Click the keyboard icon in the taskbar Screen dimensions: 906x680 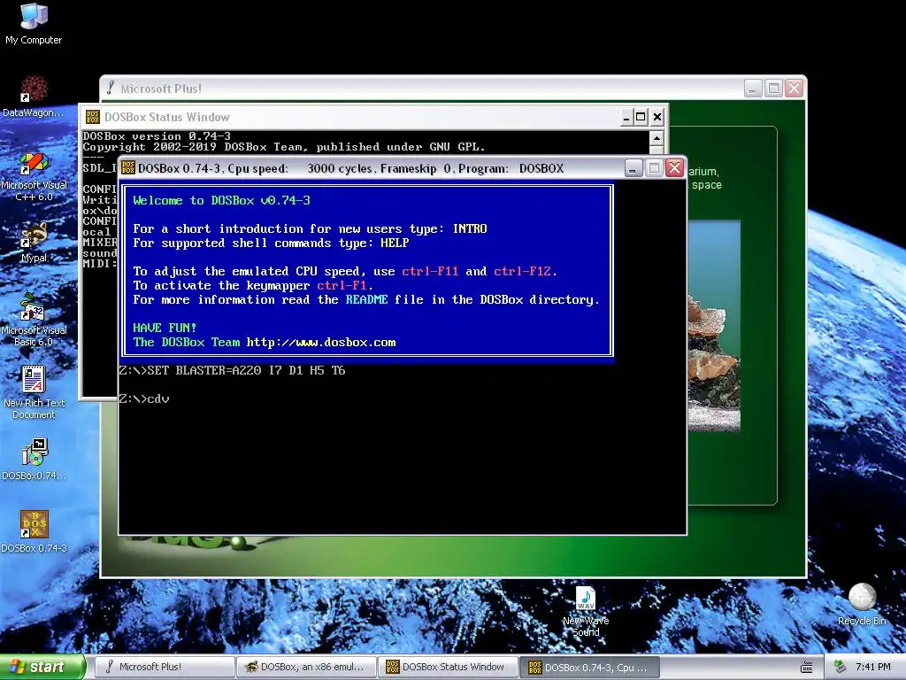point(807,668)
